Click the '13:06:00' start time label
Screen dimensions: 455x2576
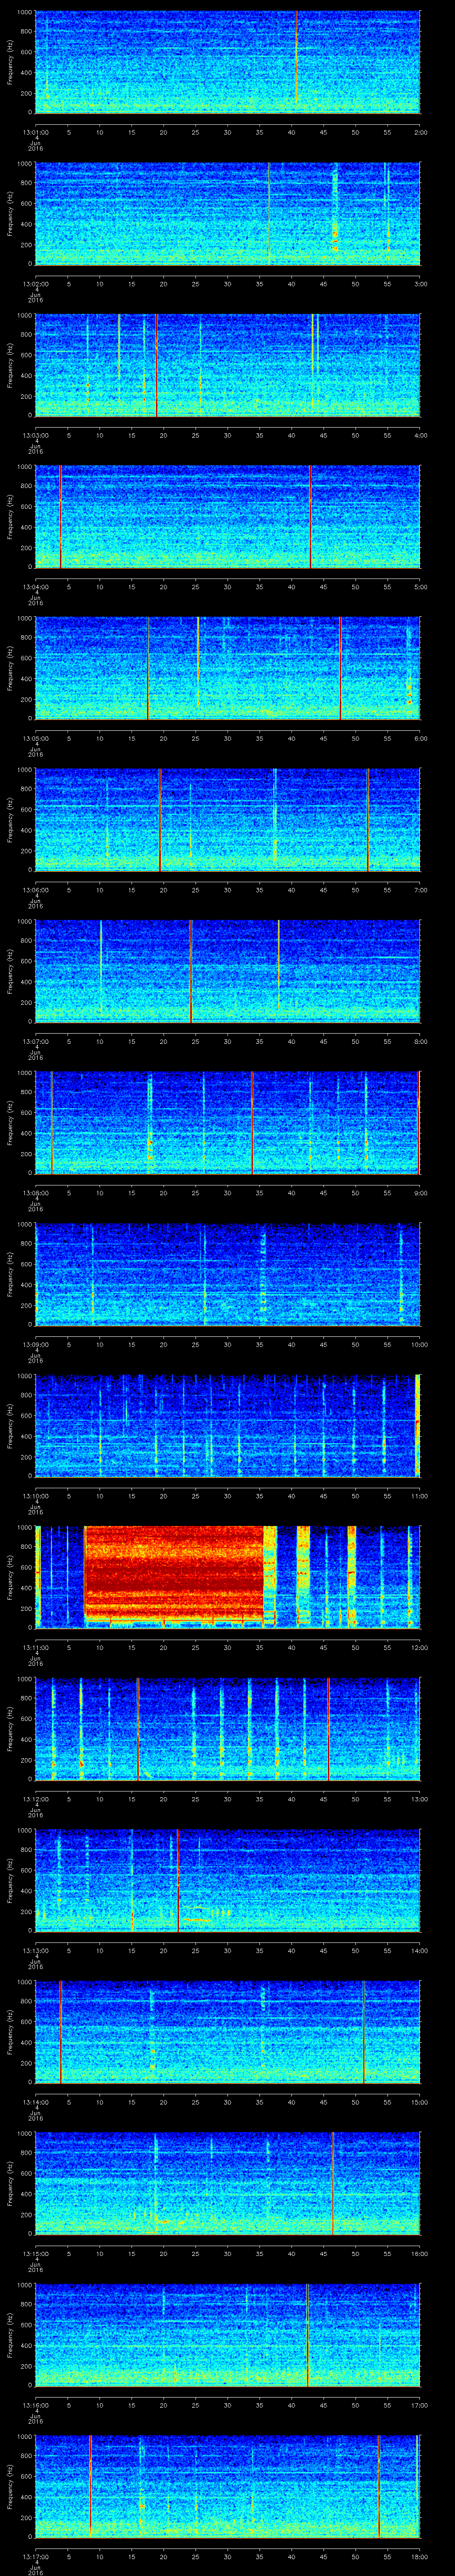point(36,890)
